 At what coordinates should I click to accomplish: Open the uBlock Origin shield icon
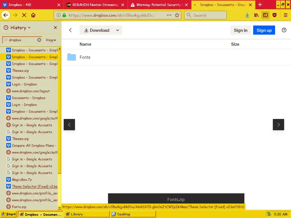pos(275,15)
